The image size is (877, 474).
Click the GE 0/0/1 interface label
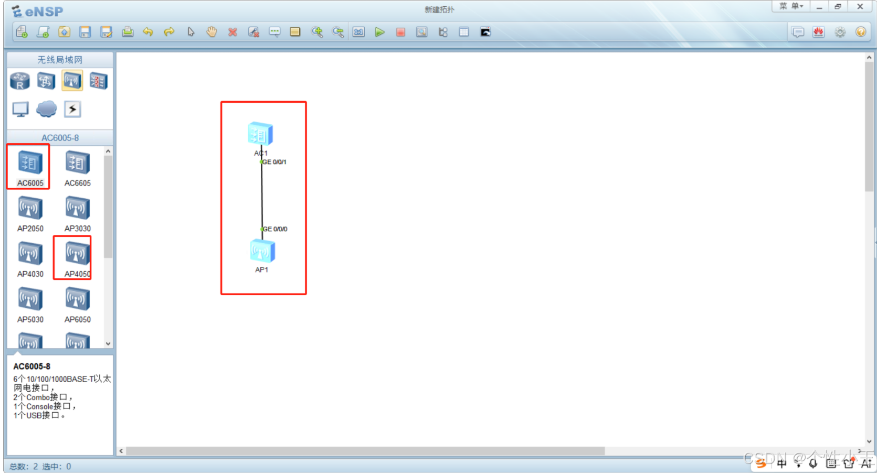(274, 162)
